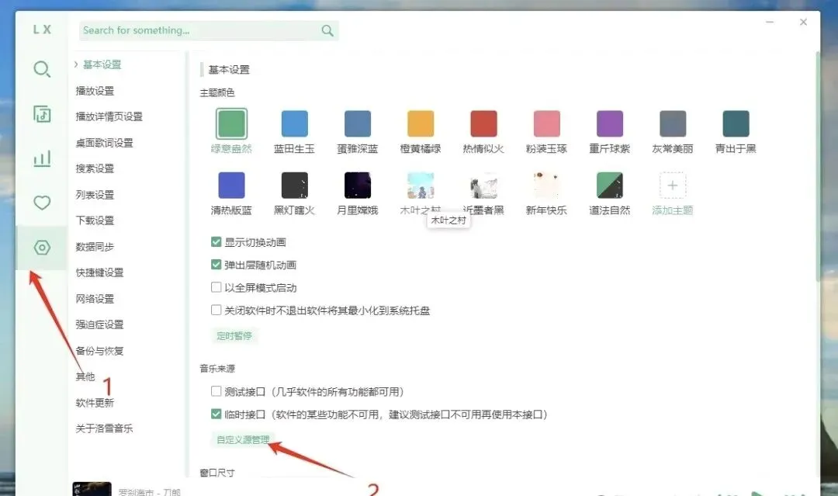Open the favorites heart sidebar icon
The width and height of the screenshot is (838, 496).
[x=42, y=203]
